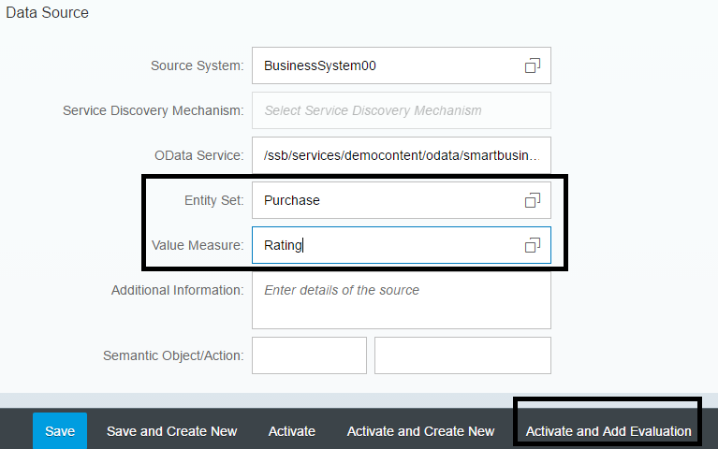The height and width of the screenshot is (449, 718).
Task: Click the 'Value Measure:' label
Action: point(198,245)
